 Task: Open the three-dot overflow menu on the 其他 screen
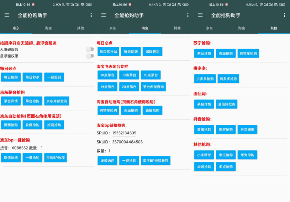click(x=285, y=15)
